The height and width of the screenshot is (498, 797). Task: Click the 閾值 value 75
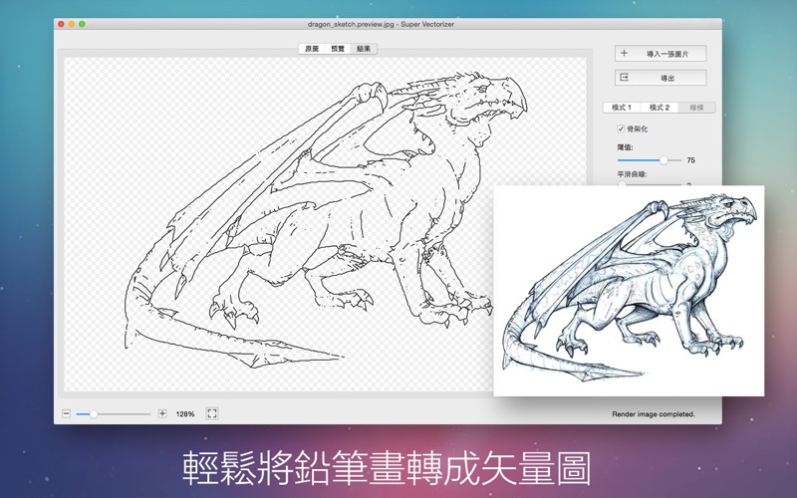click(x=690, y=160)
